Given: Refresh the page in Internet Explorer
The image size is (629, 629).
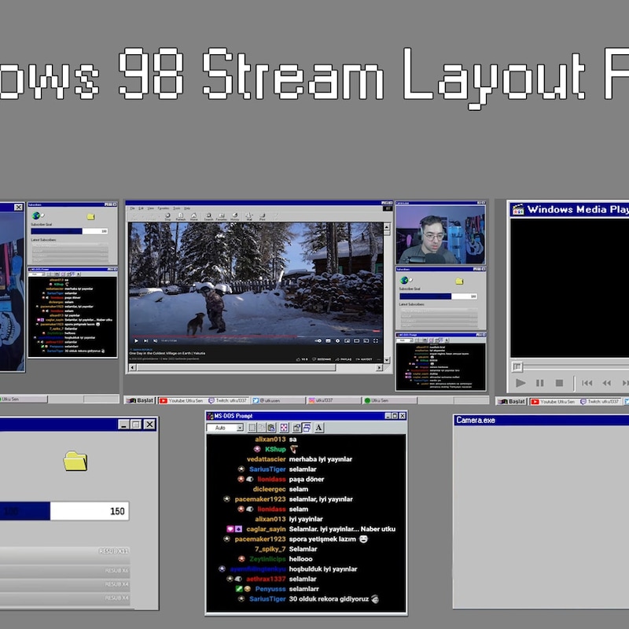Looking at the screenshot, I should pos(181,215).
